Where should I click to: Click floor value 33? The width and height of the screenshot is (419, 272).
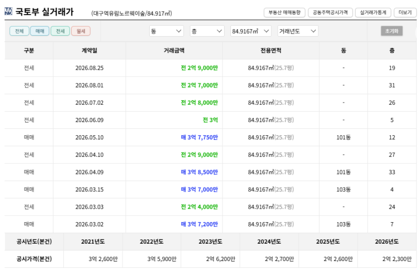[x=392, y=172]
